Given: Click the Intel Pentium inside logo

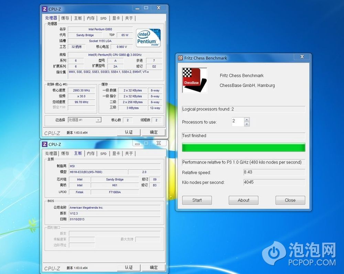Looking at the screenshot, I should click(148, 38).
